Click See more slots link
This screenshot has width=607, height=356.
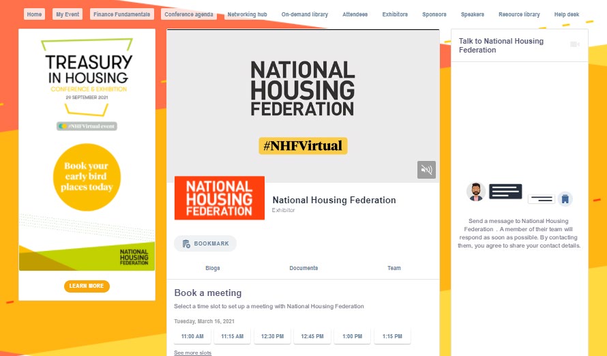pos(193,353)
